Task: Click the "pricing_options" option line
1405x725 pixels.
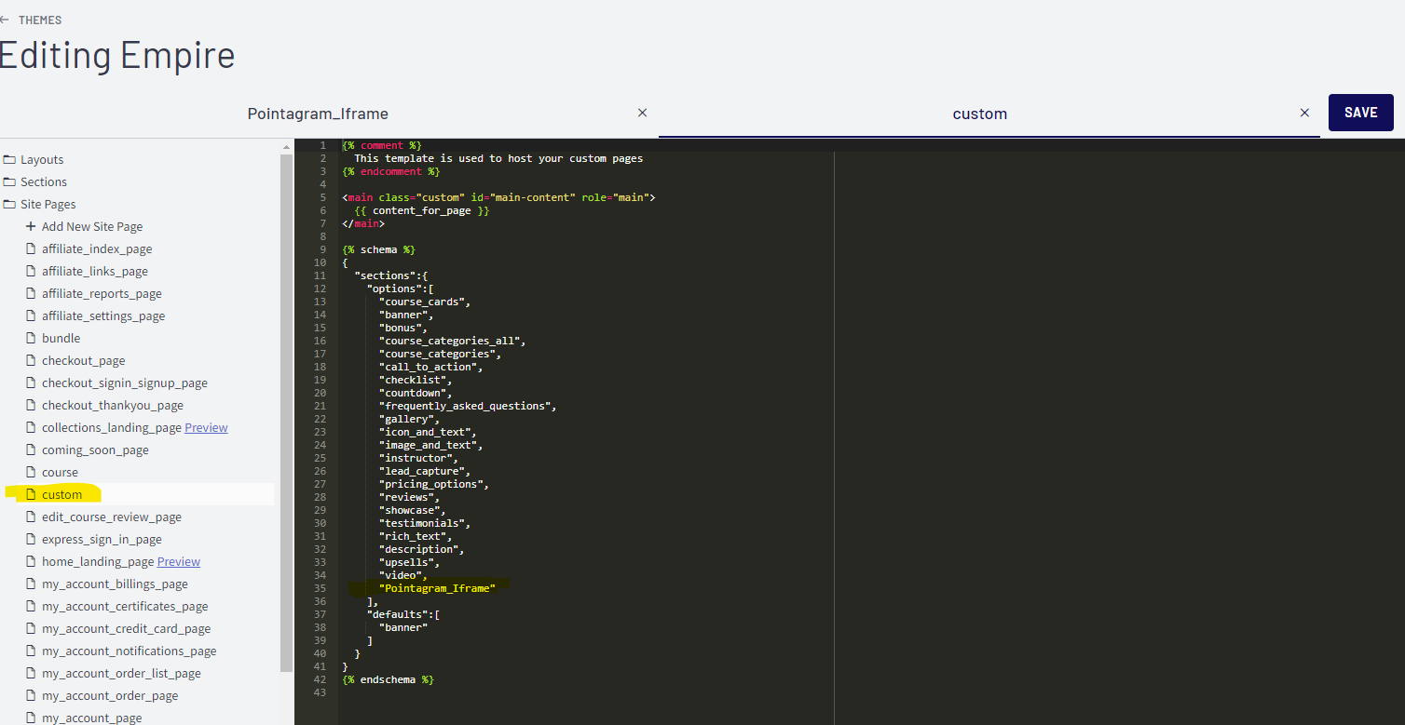Action: (x=433, y=484)
